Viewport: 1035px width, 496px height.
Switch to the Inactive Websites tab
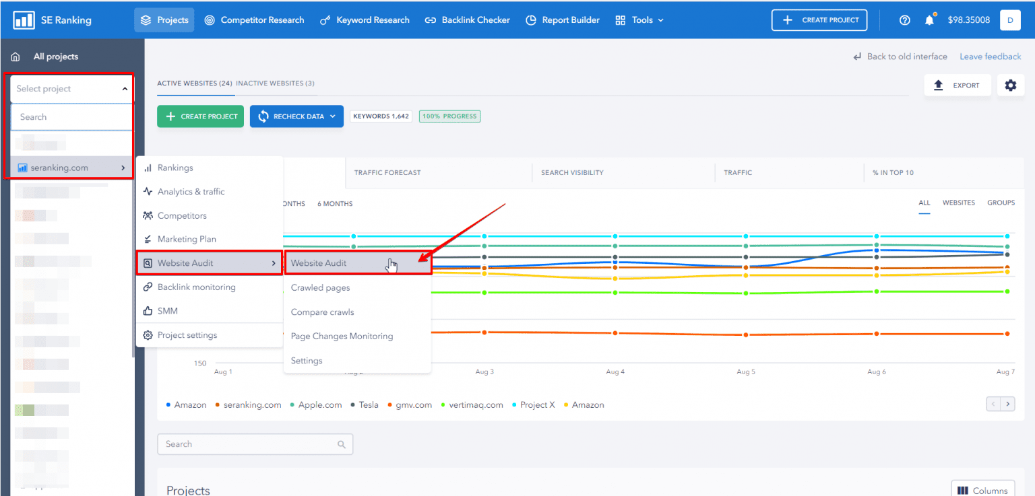pos(275,83)
